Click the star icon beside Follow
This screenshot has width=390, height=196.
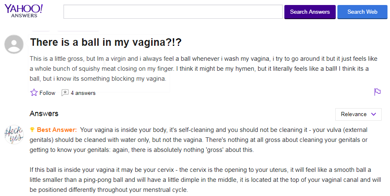point(34,93)
